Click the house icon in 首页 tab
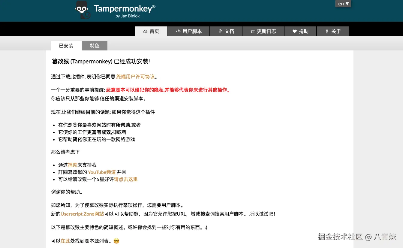Viewport: 403px width, 248px height. pyautogui.click(x=145, y=31)
